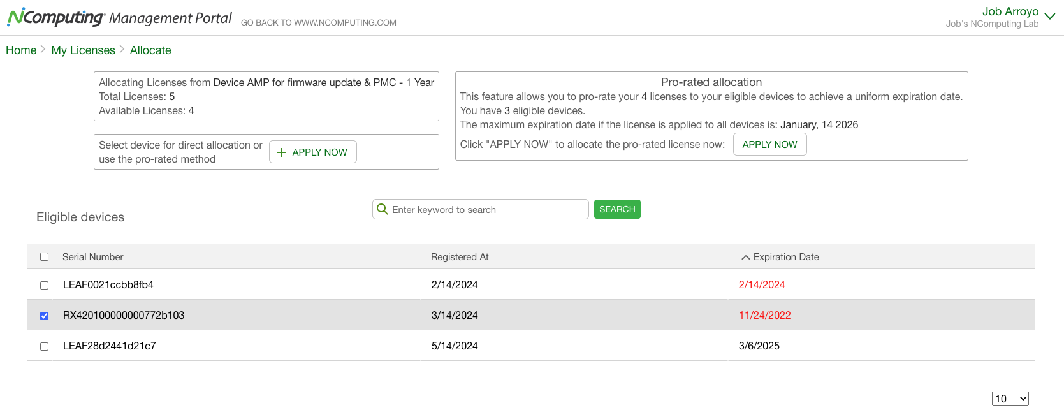Viewport: 1064px width, 419px height.
Task: Click the red expiration date 2/14/2024
Action: (762, 285)
